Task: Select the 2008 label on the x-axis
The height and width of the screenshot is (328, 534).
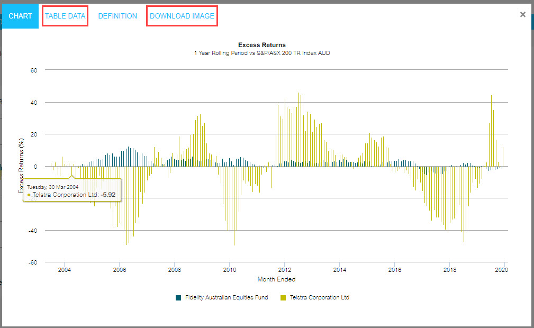Action: pyautogui.click(x=174, y=270)
